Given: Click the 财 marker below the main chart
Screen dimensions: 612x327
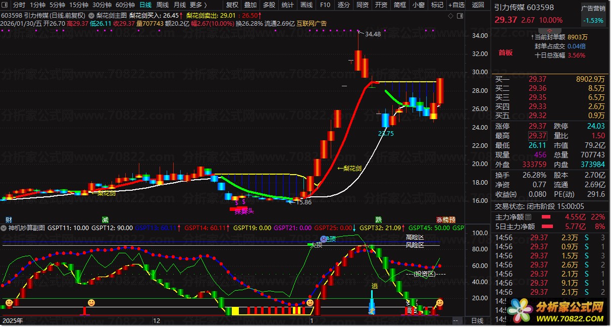Looking at the screenshot, I should click(9, 220).
